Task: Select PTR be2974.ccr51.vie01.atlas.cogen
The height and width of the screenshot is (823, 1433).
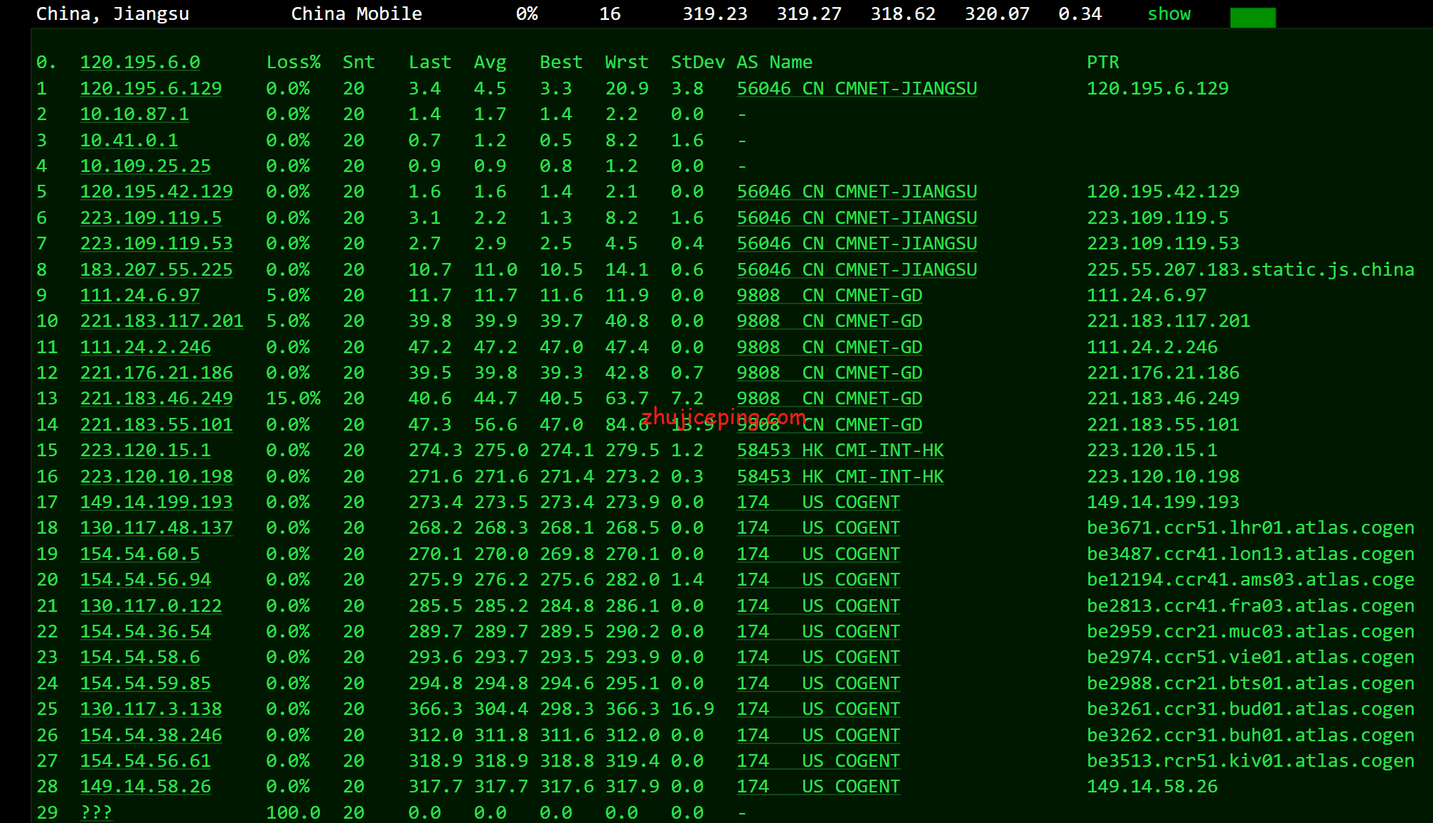Action: pyautogui.click(x=1250, y=657)
